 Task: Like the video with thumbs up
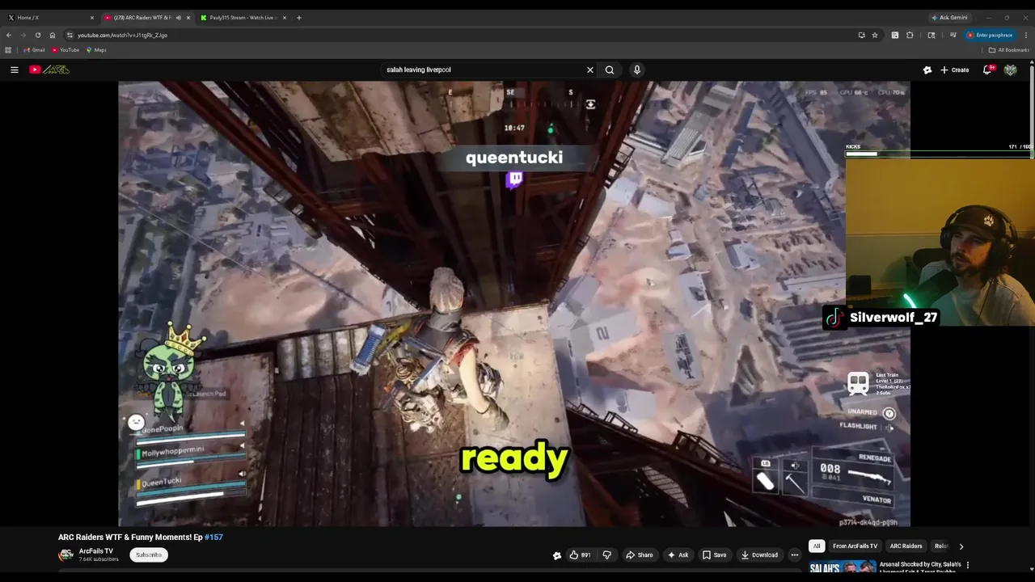click(x=580, y=555)
